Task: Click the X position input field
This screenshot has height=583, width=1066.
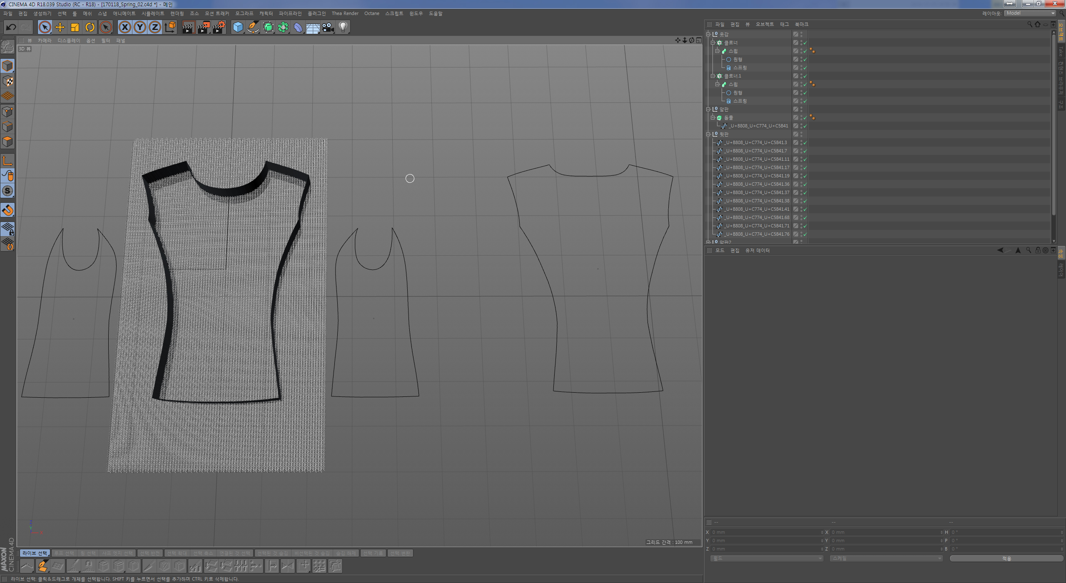Action: [766, 532]
